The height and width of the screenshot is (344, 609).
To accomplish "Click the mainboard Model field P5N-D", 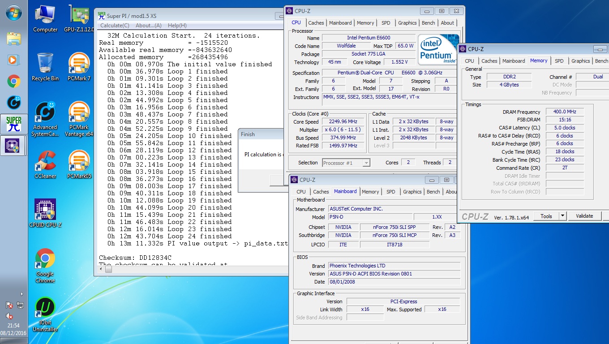I will pos(370,217).
